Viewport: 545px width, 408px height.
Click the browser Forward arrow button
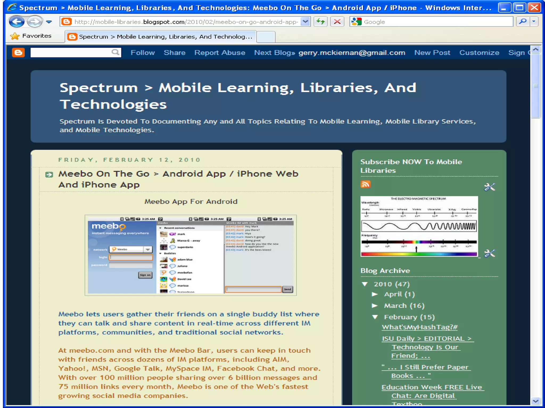pos(35,22)
